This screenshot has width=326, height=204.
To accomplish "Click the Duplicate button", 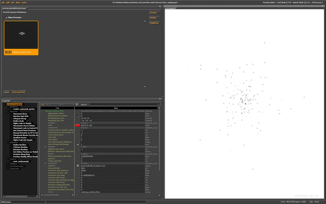I will (154, 23).
